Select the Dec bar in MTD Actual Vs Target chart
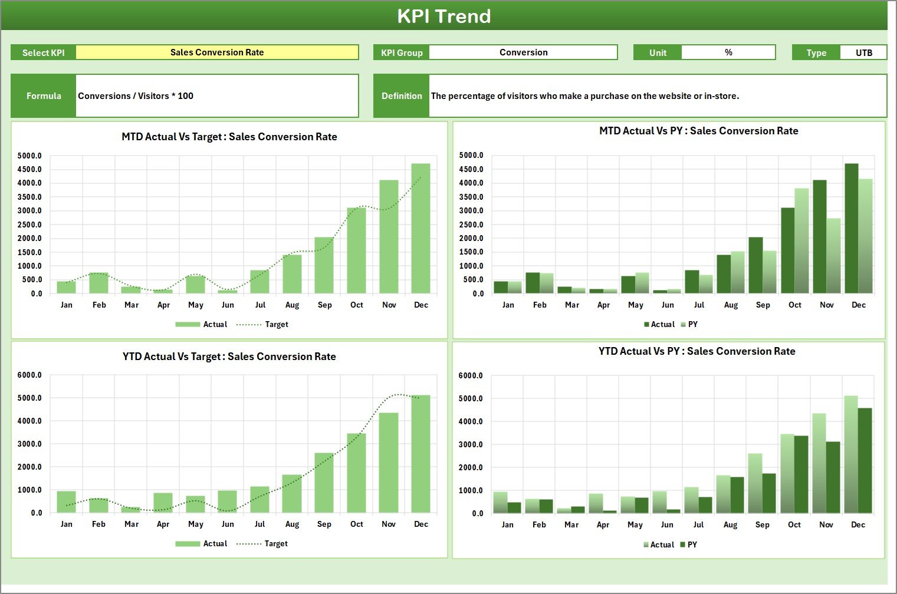The height and width of the screenshot is (594, 897). [420, 230]
